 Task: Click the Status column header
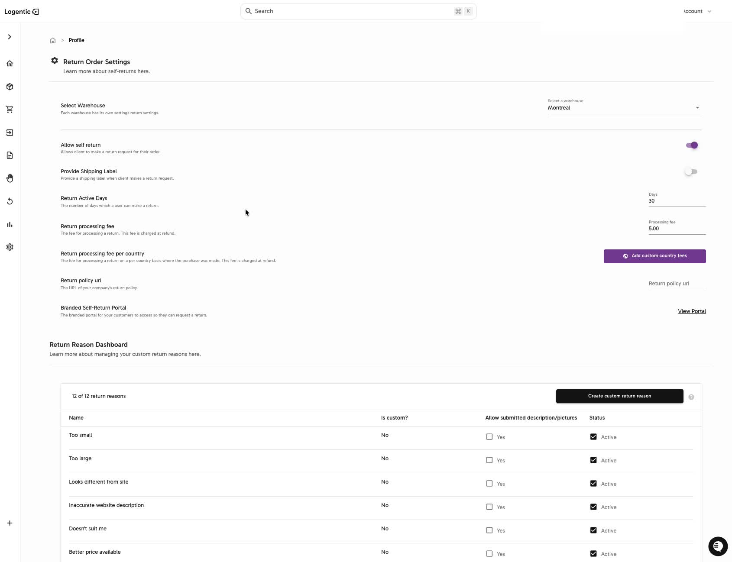tap(597, 418)
